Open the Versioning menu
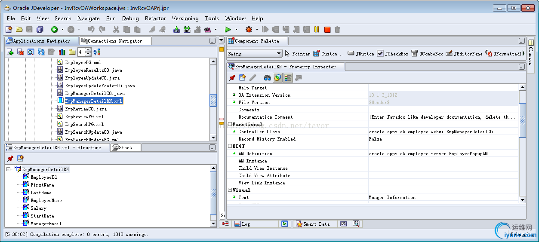This screenshot has width=539, height=242. point(185,18)
